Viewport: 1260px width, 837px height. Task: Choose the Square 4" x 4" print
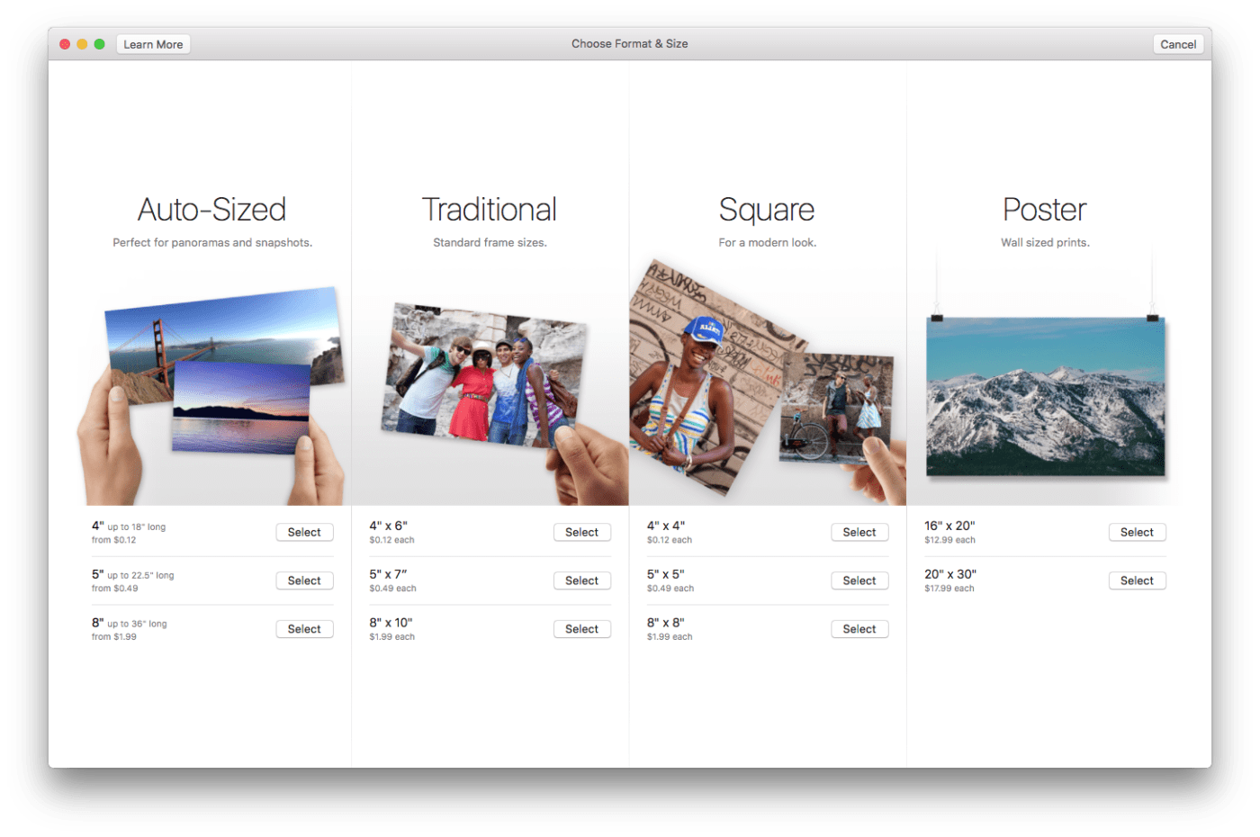(859, 532)
